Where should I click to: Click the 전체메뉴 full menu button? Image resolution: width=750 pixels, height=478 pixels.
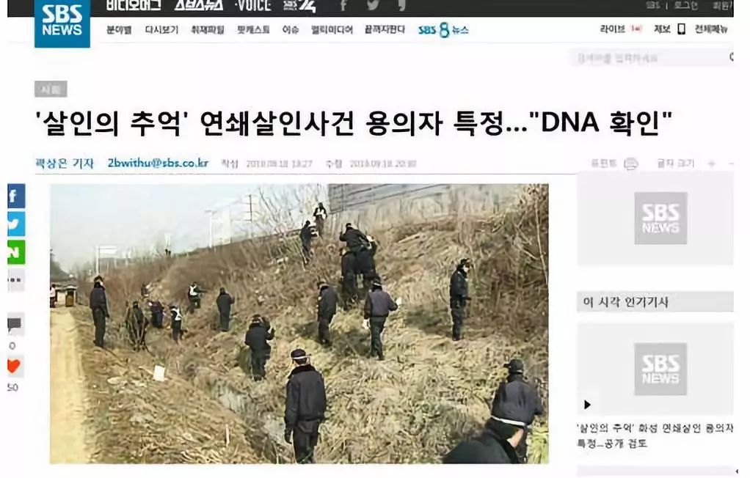tap(711, 29)
